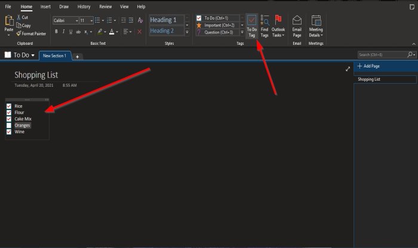Viewport: 418px width, 248px height.
Task: Toggle Bold formatting
Action: (x=56, y=32)
